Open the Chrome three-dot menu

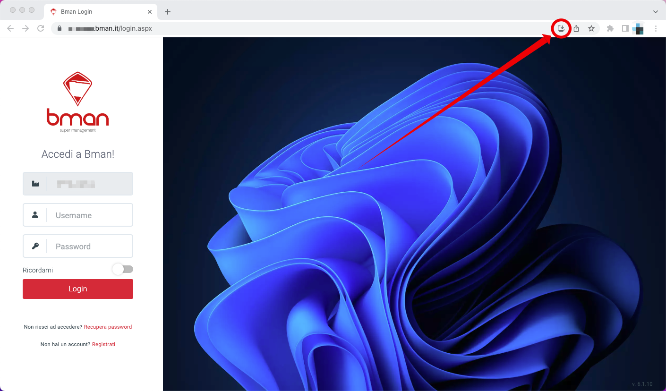click(656, 28)
